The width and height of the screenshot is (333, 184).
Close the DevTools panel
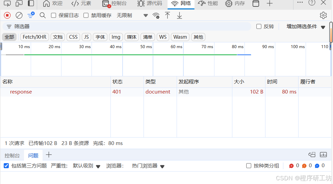pyautogui.click(x=324, y=3)
